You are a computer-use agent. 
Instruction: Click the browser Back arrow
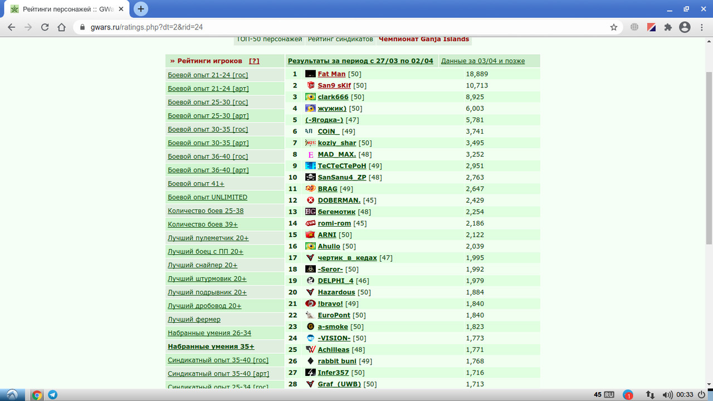[11, 27]
